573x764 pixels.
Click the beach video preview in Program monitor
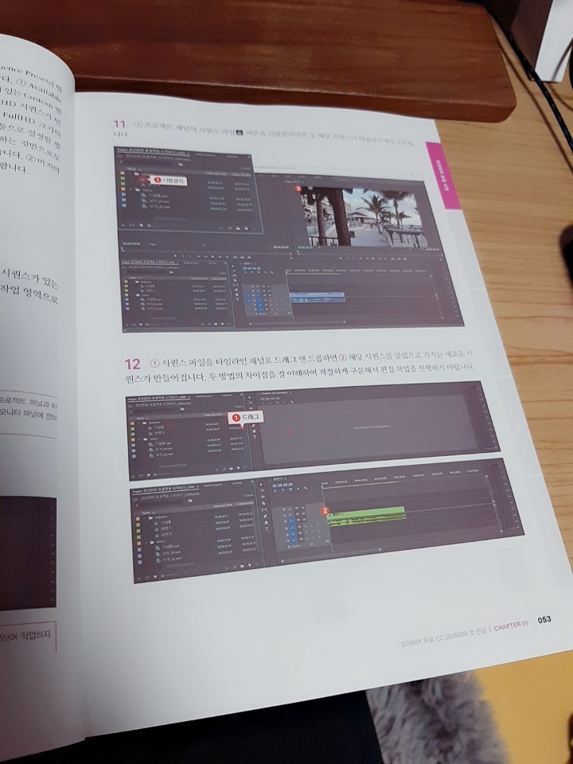[x=363, y=216]
